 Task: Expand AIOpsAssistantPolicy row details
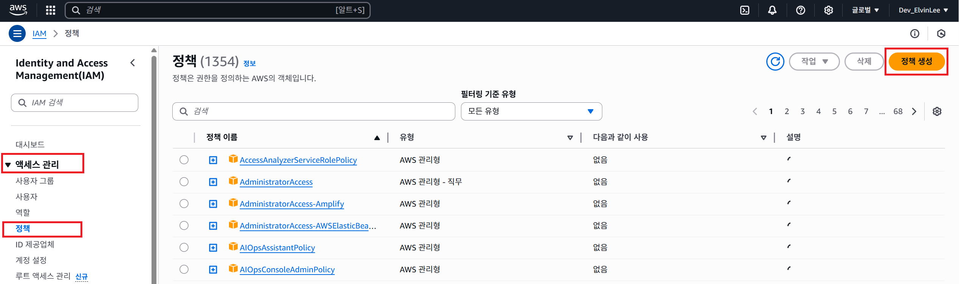pos(213,248)
